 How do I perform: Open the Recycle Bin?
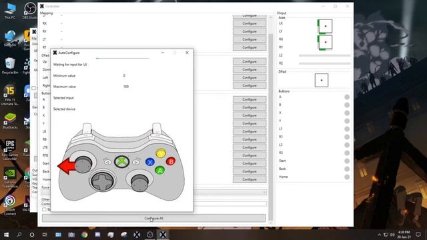pos(10,66)
